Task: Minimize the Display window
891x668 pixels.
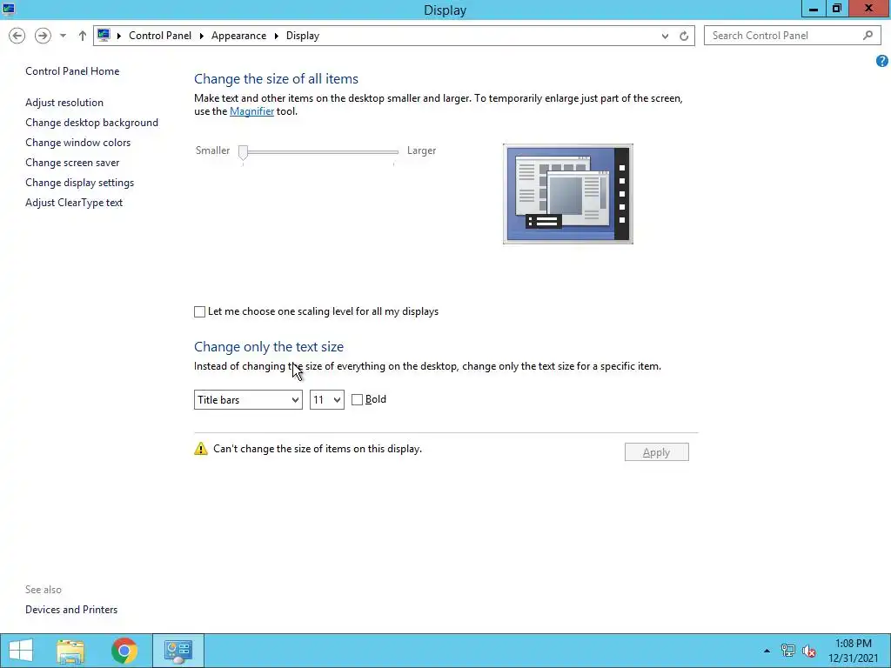Action: click(x=814, y=9)
